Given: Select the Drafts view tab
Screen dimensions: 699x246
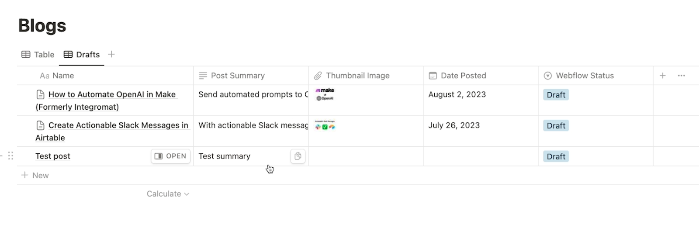Looking at the screenshot, I should [82, 55].
